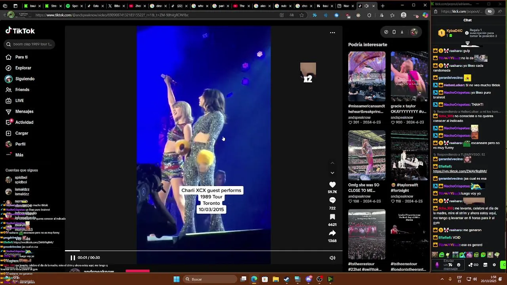The width and height of the screenshot is (507, 285).
Task: Open emoji picker in Kick chat
Action: (459, 265)
